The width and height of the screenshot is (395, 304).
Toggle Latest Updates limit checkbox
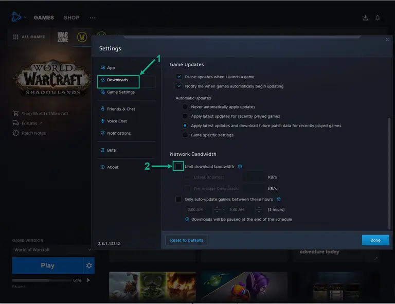pyautogui.click(x=187, y=177)
